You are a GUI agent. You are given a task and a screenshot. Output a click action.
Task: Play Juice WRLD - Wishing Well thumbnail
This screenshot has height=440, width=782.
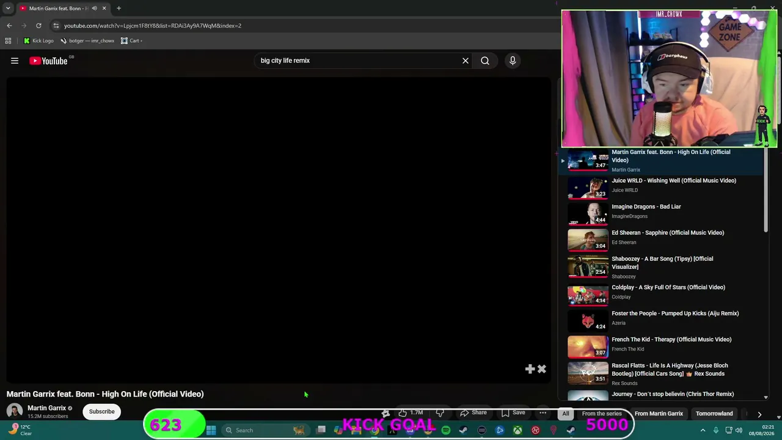pyautogui.click(x=588, y=188)
